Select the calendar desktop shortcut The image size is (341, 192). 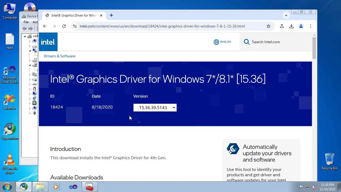10,102
